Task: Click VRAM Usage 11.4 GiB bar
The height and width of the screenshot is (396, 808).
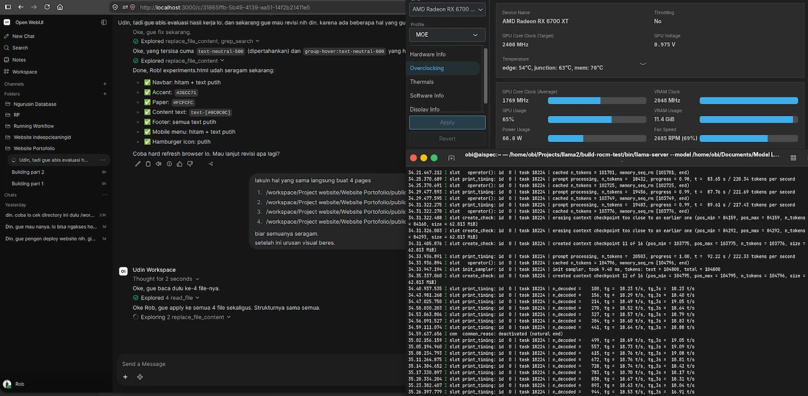Action: pyautogui.click(x=749, y=120)
